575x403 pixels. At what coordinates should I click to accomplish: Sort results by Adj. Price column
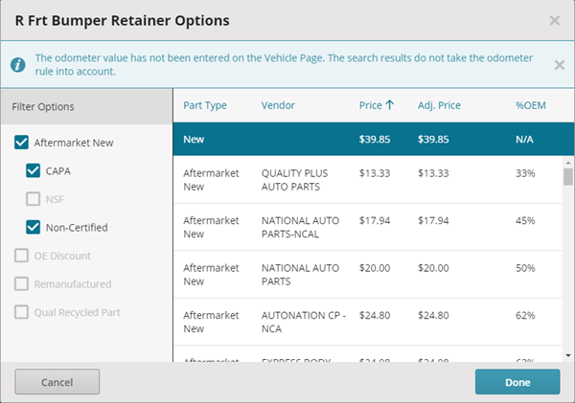[440, 105]
